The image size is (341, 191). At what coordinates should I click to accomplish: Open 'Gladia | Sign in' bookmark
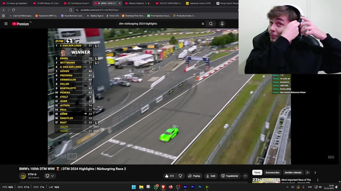click(95, 16)
